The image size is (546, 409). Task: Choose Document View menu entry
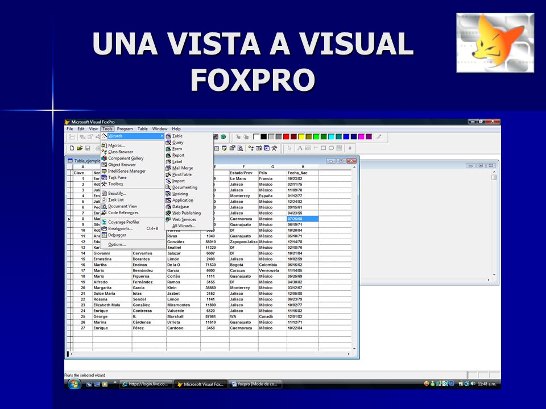pos(133,206)
